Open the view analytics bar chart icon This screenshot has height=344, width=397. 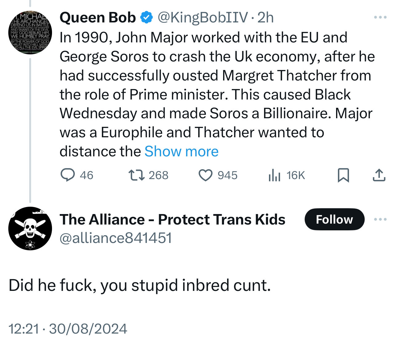pos(274,175)
